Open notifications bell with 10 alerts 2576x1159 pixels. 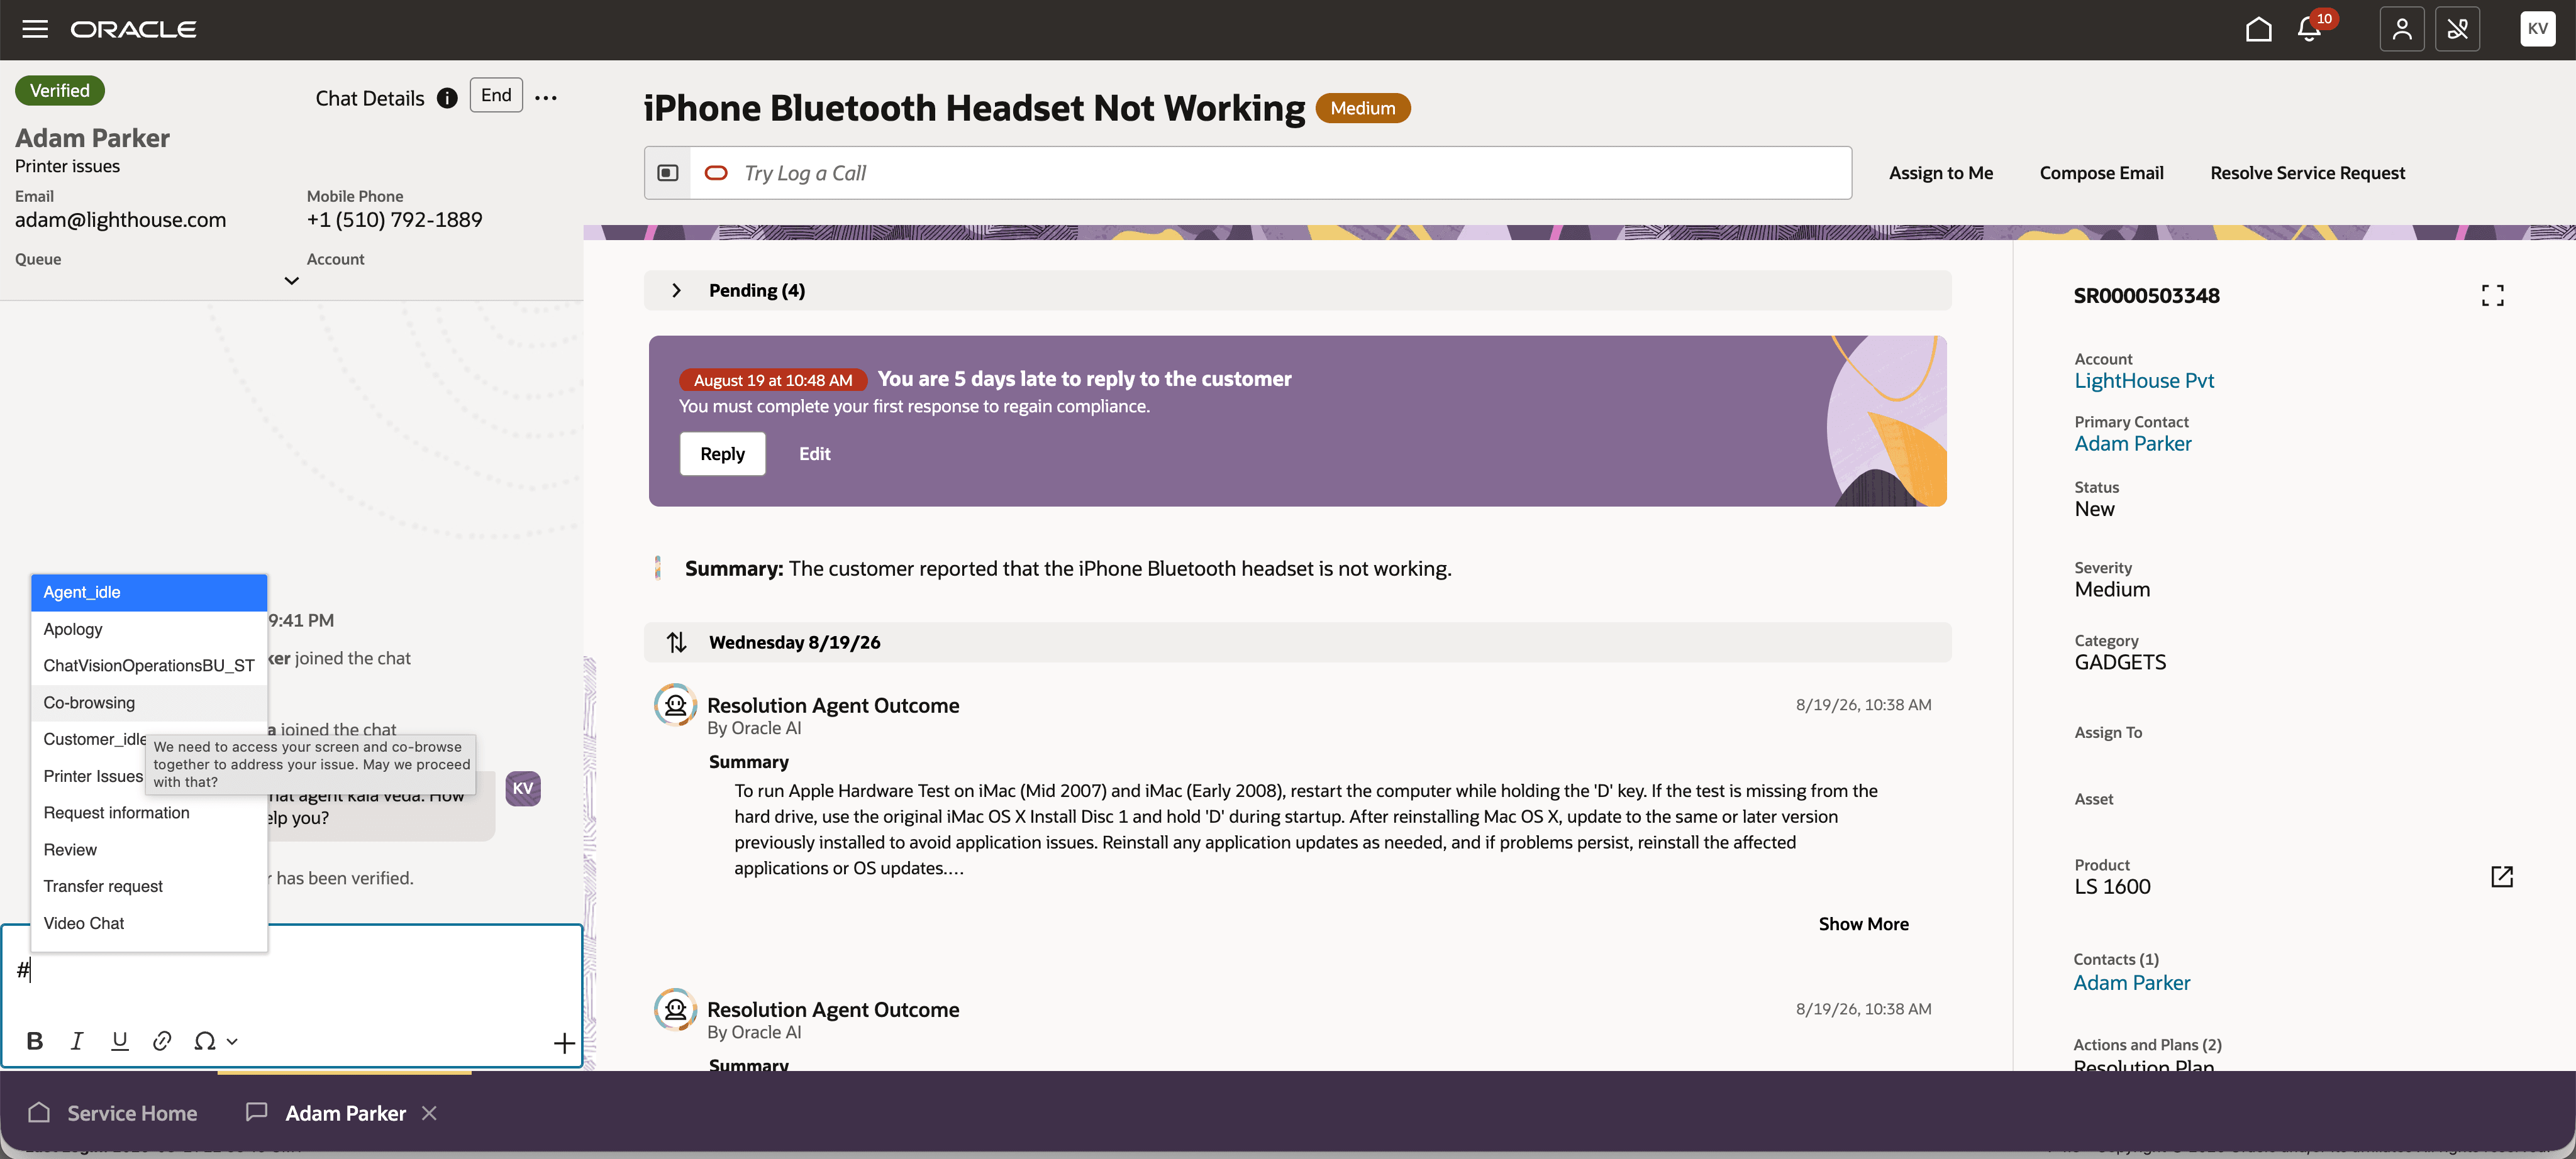pyautogui.click(x=2309, y=29)
